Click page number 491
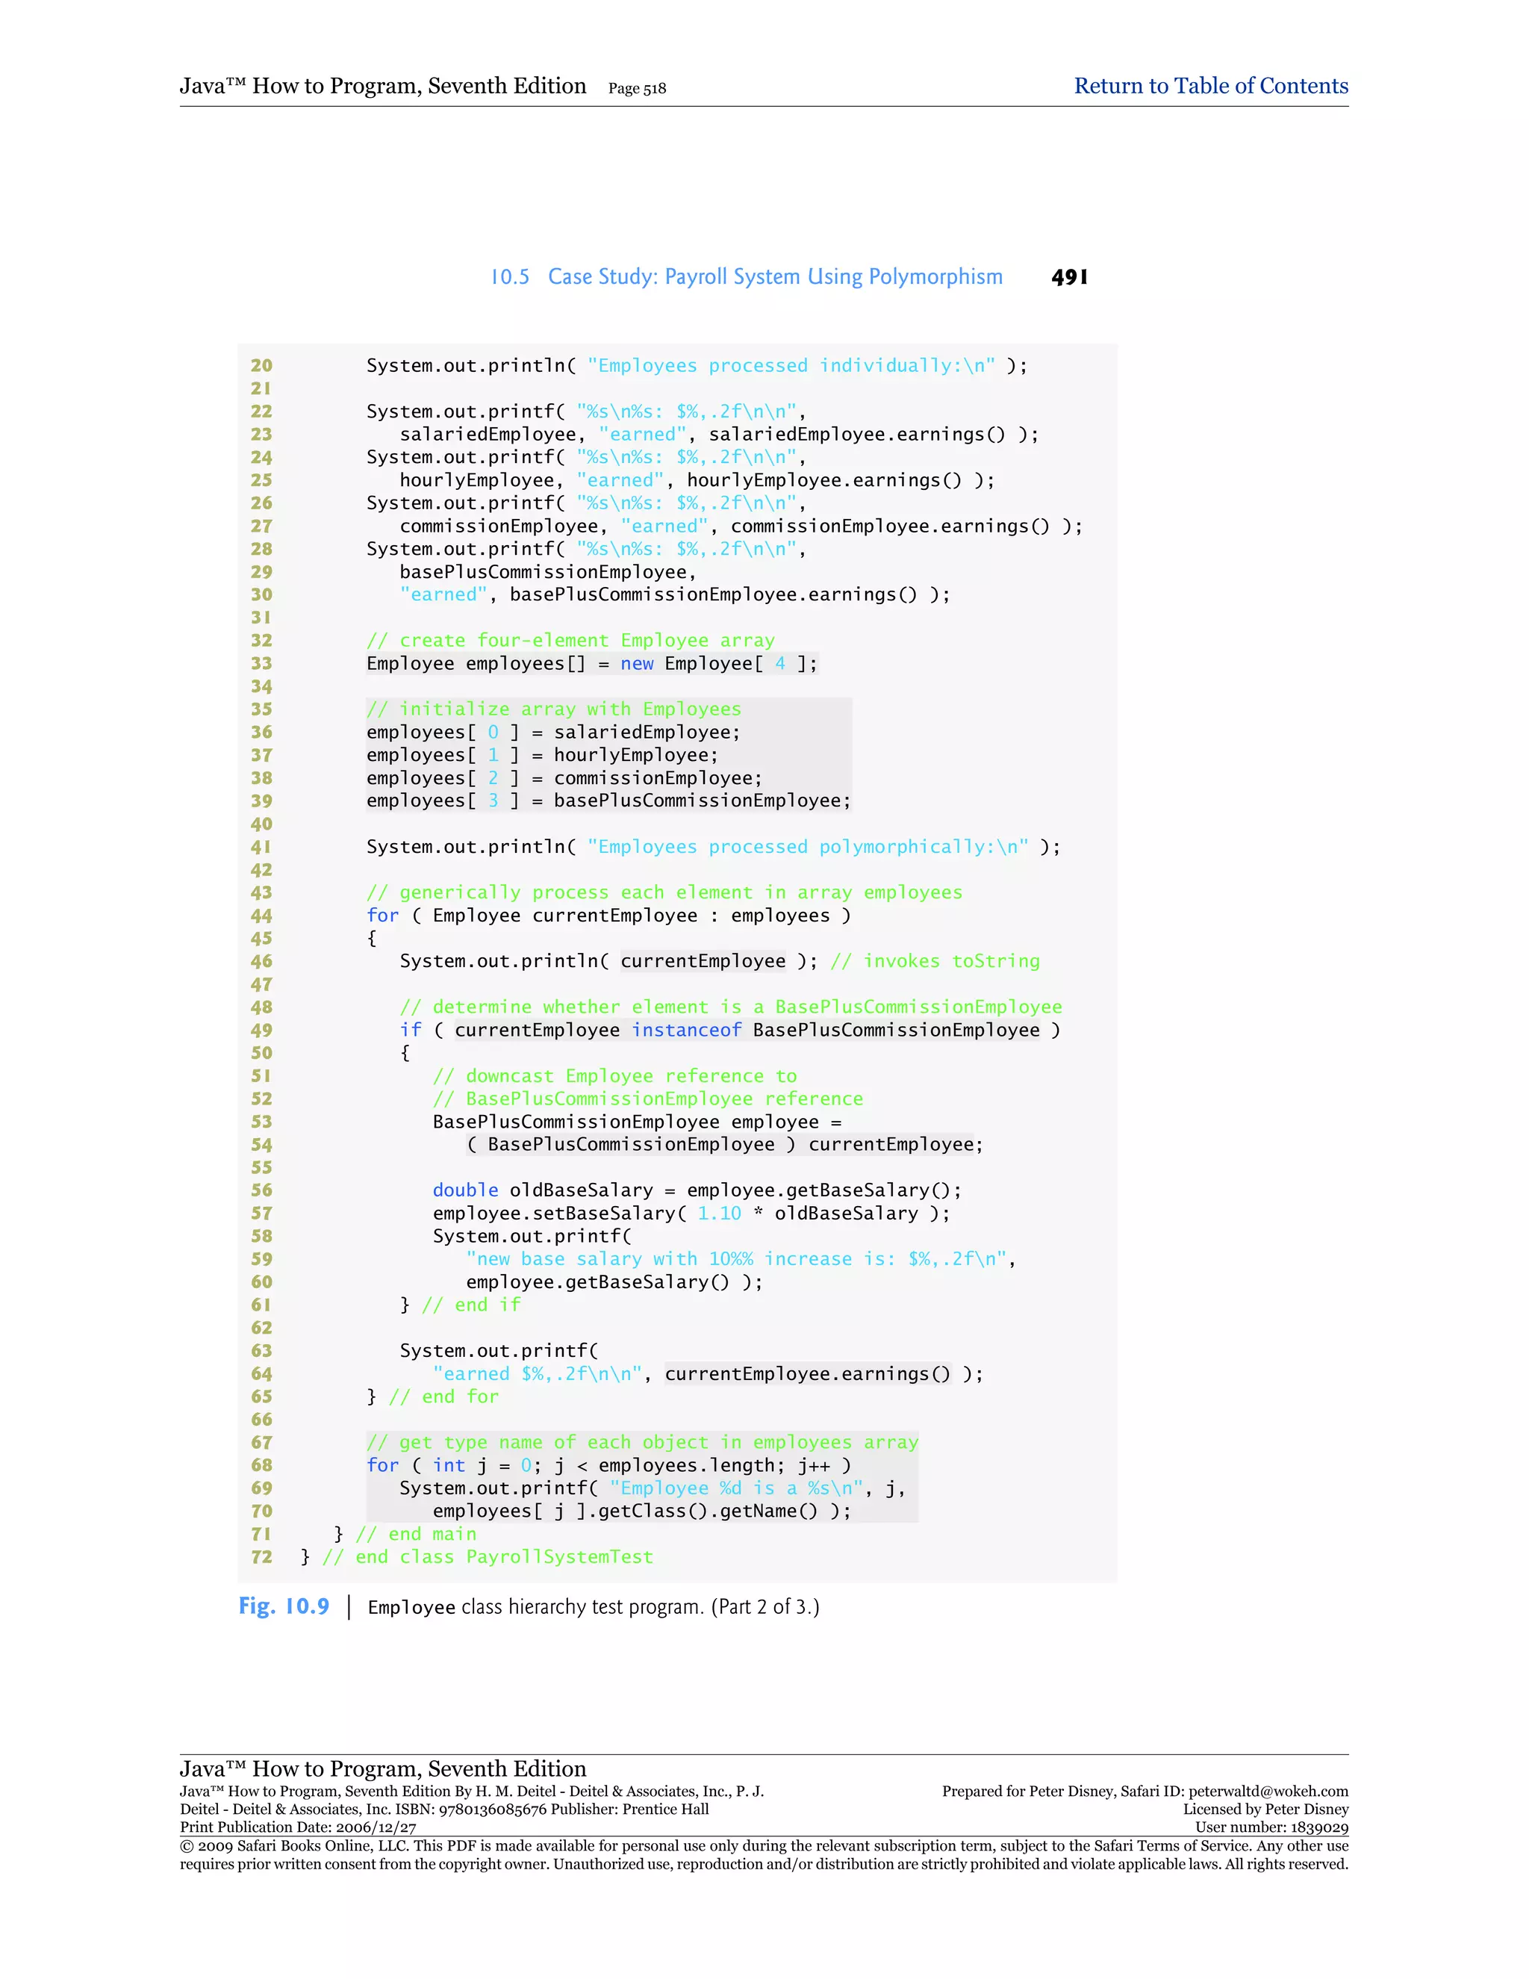Image resolution: width=1529 pixels, height=1979 pixels. click(1069, 277)
